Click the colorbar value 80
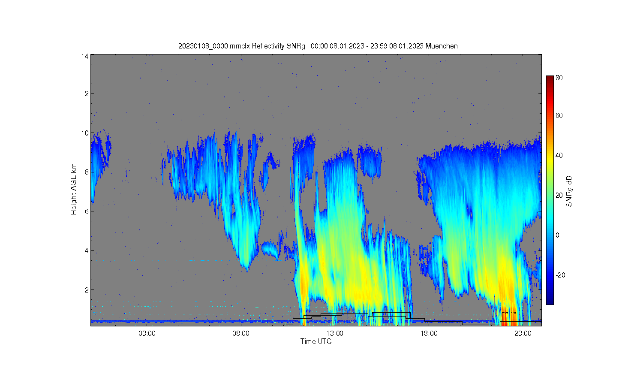This screenshot has width=643, height=386. click(x=559, y=78)
